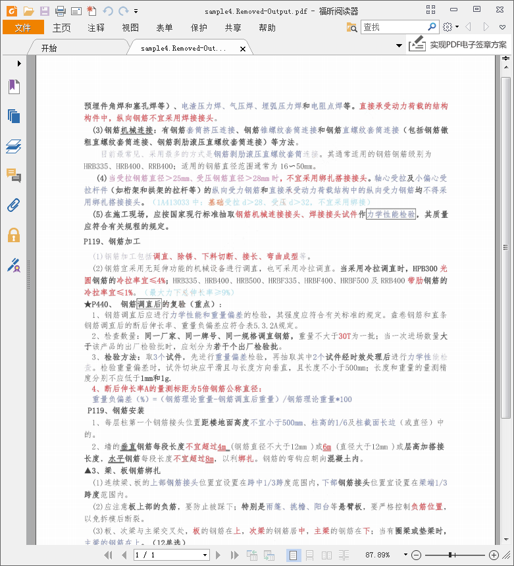This screenshot has width=514, height=566.
Task: Open the Bookmarks panel
Action: pos(14,87)
